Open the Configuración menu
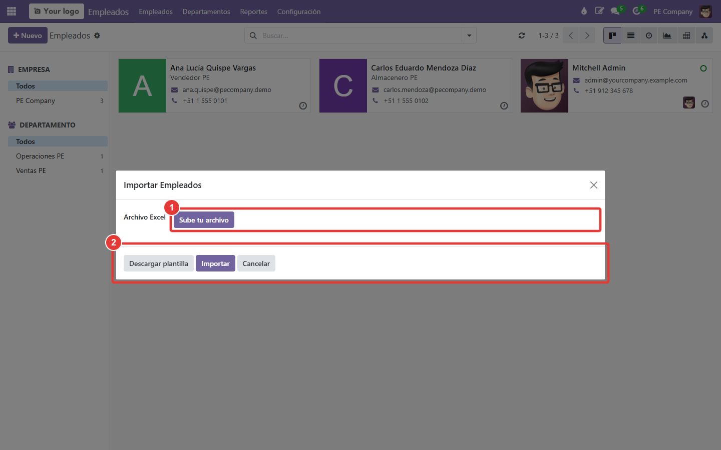 pyautogui.click(x=299, y=11)
